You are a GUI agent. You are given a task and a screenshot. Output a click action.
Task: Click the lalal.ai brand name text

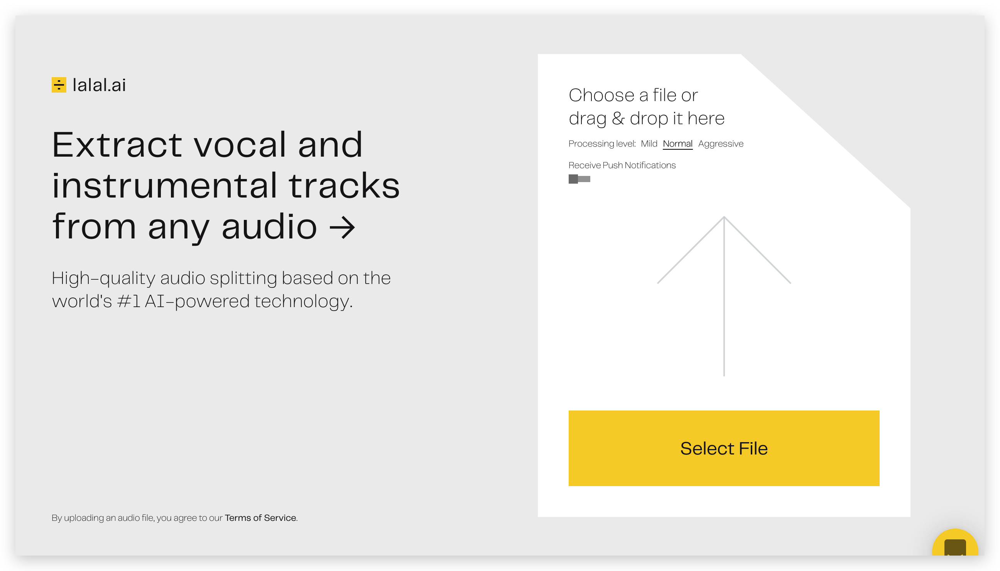tap(99, 85)
